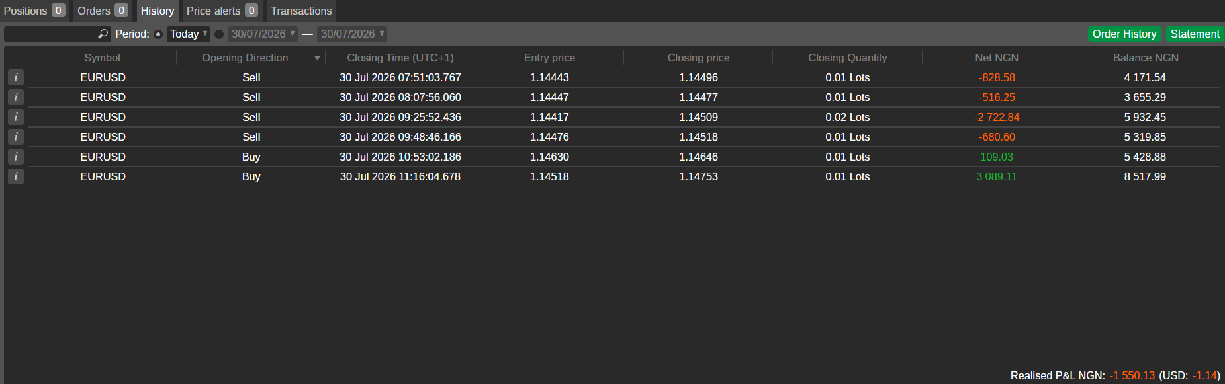Show details icon for the -2 722.84 trade
Screen dimensions: 1225x384
tap(16, 117)
